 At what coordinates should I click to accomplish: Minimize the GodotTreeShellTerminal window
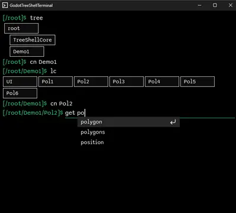199,5
